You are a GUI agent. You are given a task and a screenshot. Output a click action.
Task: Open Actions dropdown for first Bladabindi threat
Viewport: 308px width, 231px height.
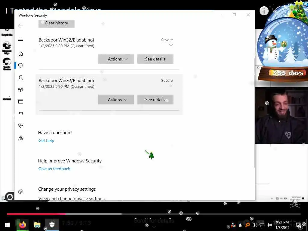(x=116, y=59)
